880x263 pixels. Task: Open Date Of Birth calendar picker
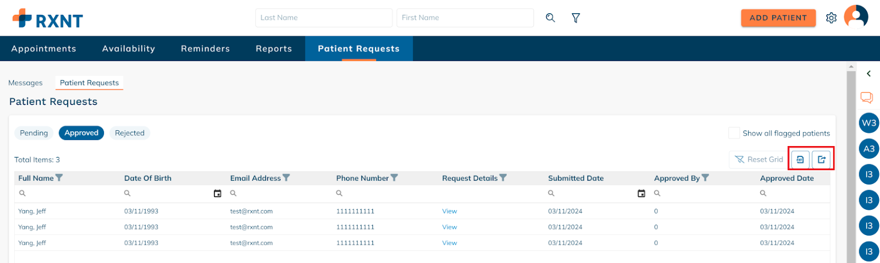point(217,193)
